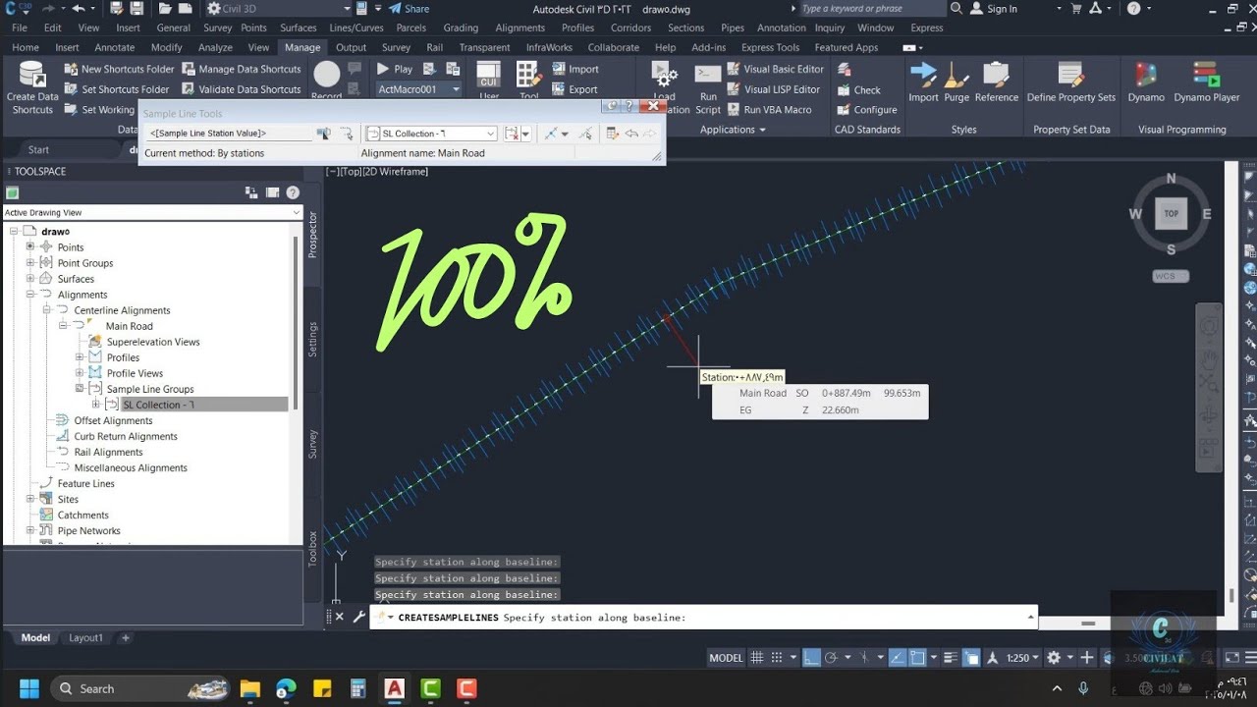The image size is (1257, 707).
Task: Click CAD Standards Configure
Action: 867,109
